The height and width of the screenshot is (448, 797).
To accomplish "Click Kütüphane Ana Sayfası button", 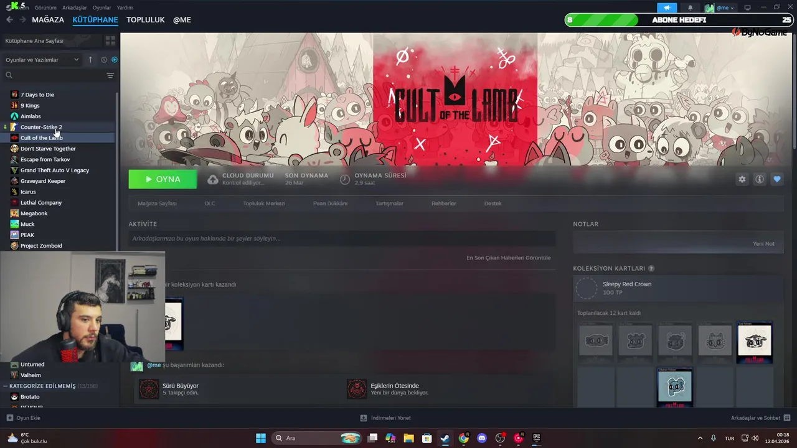I will (51, 40).
